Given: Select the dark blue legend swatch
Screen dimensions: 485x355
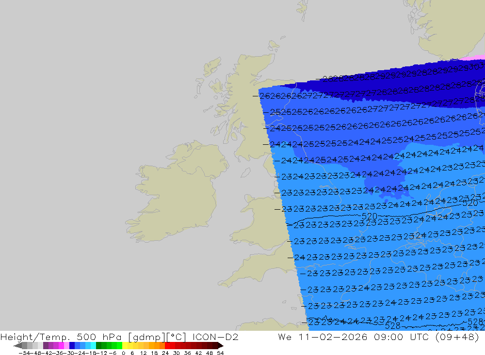Looking at the screenshot, I should [72, 345].
